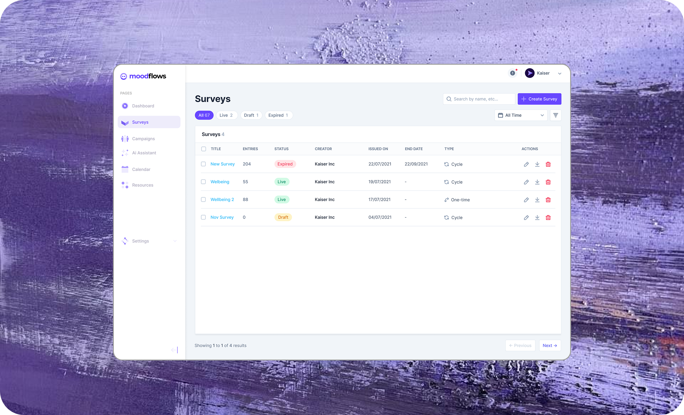The image size is (684, 415).
Task: Open the Ai Assistant page
Action: pyautogui.click(x=144, y=153)
